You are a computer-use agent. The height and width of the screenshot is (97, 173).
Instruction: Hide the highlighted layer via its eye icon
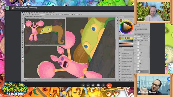pyautogui.click(x=135, y=72)
